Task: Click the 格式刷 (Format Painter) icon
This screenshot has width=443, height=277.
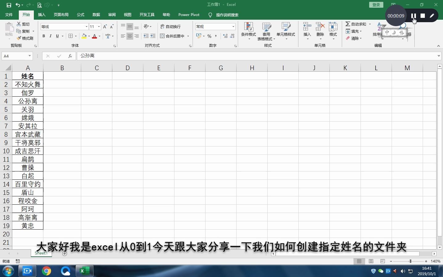Action: [26, 38]
